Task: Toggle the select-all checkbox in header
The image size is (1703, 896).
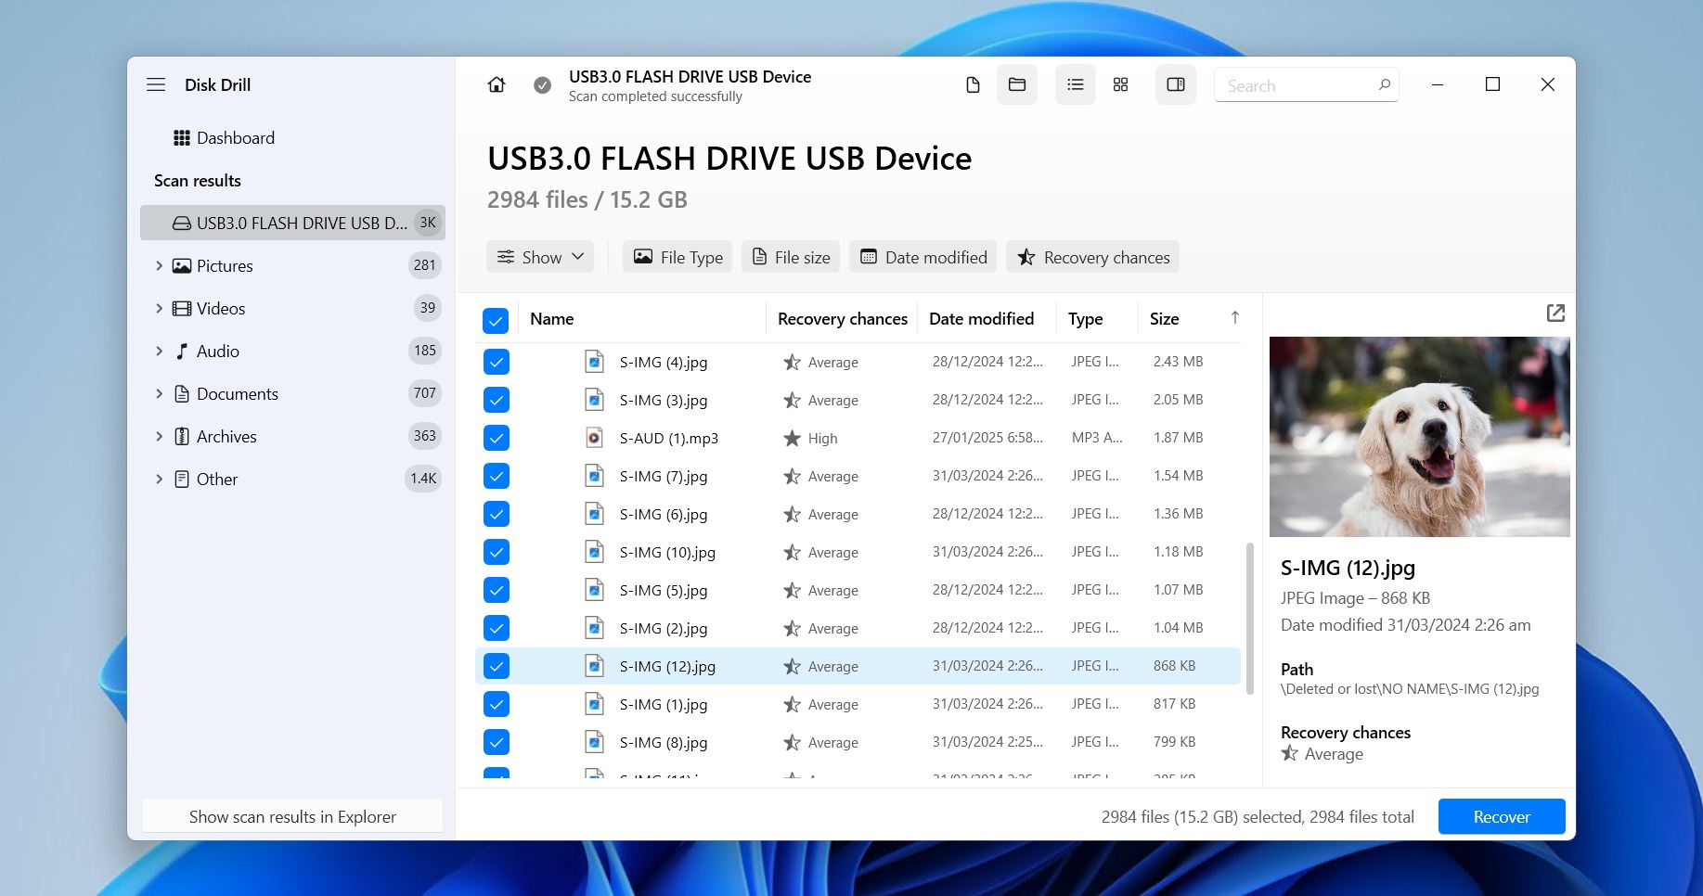Action: pos(496,319)
